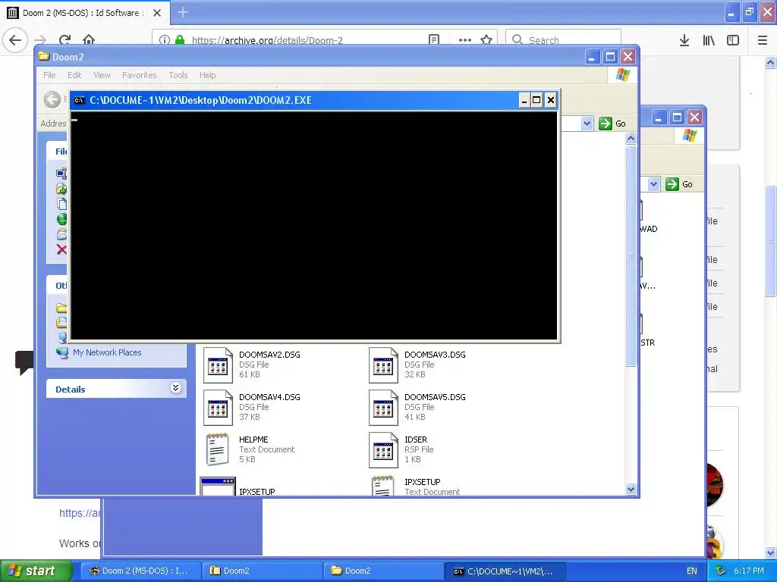The image size is (777, 582).
Task: Click the site security padlock icon
Action: 180,39
